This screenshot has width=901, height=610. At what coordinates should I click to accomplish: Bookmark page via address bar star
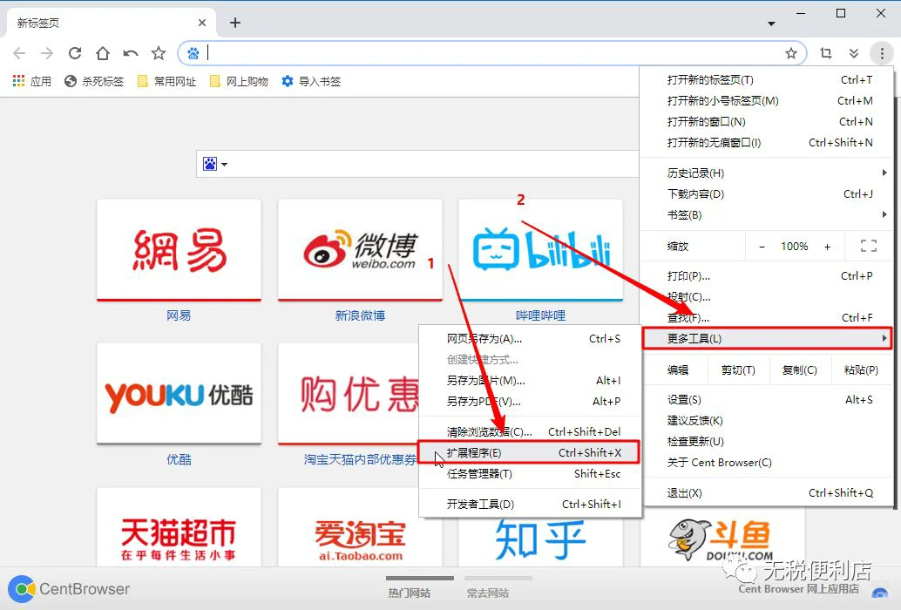point(791,53)
